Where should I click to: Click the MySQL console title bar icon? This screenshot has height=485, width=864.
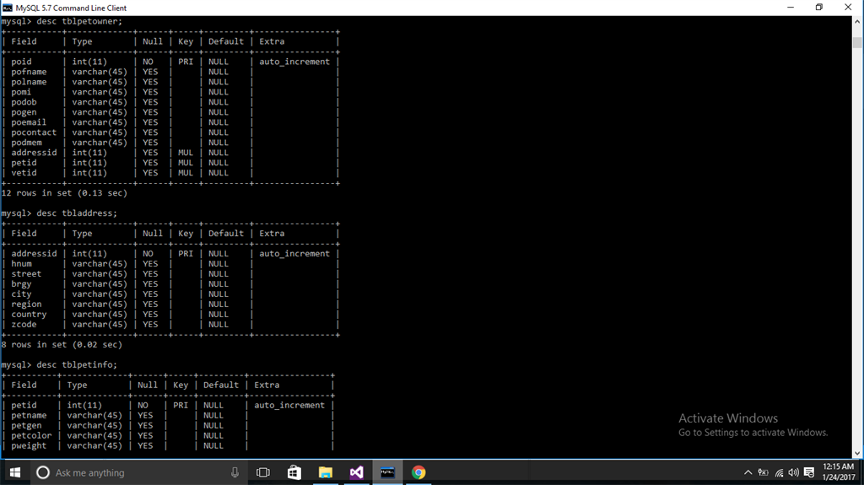(x=7, y=8)
